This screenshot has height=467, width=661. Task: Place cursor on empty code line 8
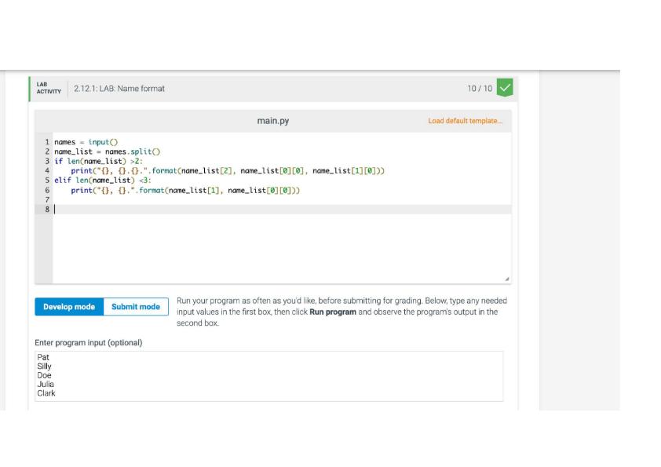pyautogui.click(x=282, y=209)
